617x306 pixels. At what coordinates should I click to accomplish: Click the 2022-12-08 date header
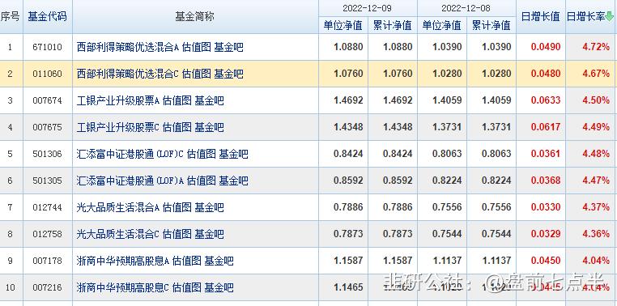coord(466,8)
